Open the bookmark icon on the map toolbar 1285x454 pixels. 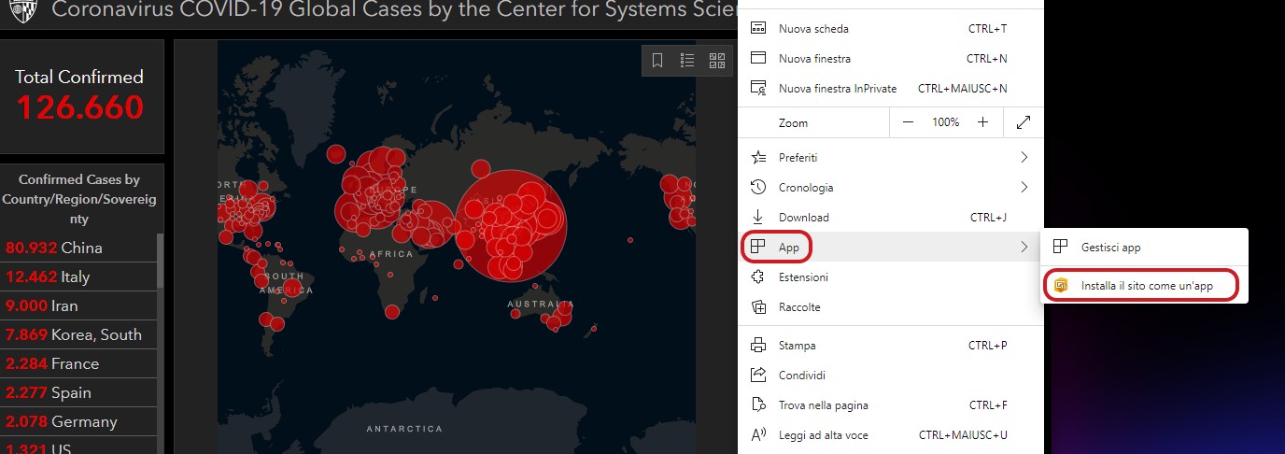[x=657, y=61]
